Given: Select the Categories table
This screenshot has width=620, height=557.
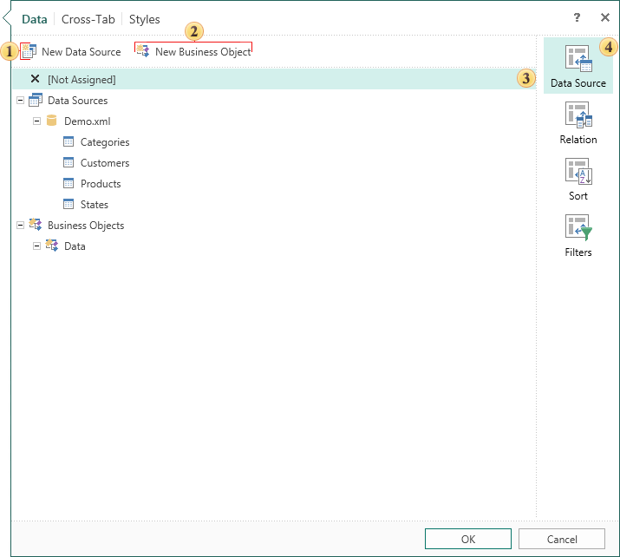Looking at the screenshot, I should tap(104, 142).
